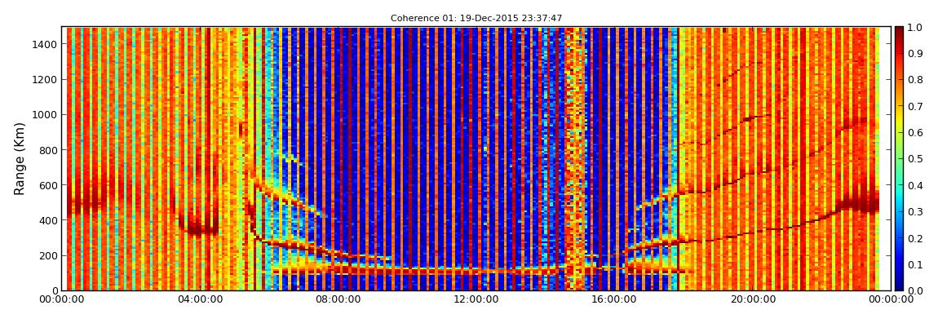Click the 1000 range tick label
Viewport: 938px width, 332px height.
pyautogui.click(x=46, y=115)
